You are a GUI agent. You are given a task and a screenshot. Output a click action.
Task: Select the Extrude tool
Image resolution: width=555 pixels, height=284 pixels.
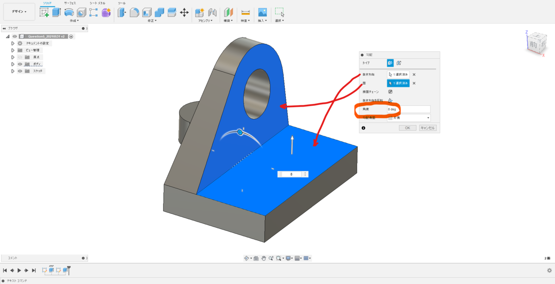[56, 12]
